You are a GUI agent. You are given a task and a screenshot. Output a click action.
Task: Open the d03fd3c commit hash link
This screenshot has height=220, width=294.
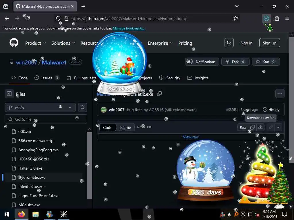232,110
